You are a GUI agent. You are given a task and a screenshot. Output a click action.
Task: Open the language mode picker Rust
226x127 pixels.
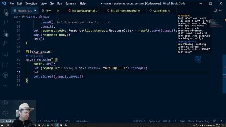coord(182,121)
